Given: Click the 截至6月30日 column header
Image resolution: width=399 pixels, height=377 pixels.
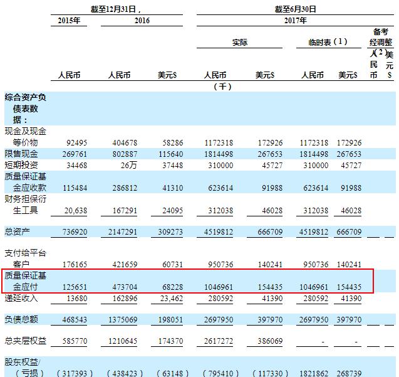Looking at the screenshot, I should [295, 9].
